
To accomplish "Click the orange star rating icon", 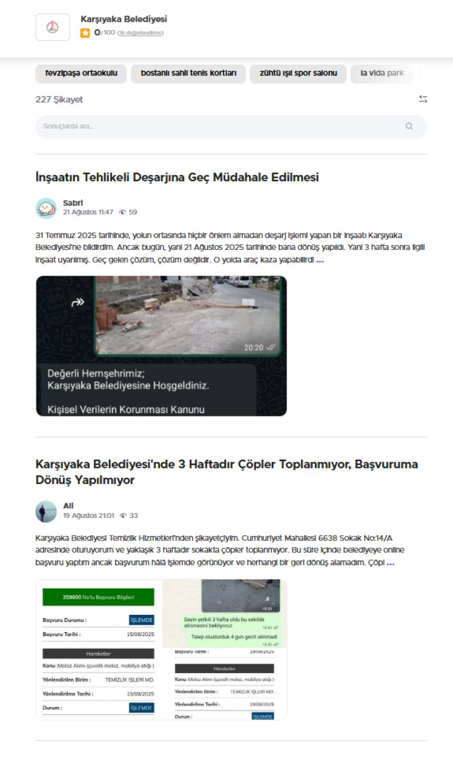I will 85,33.
